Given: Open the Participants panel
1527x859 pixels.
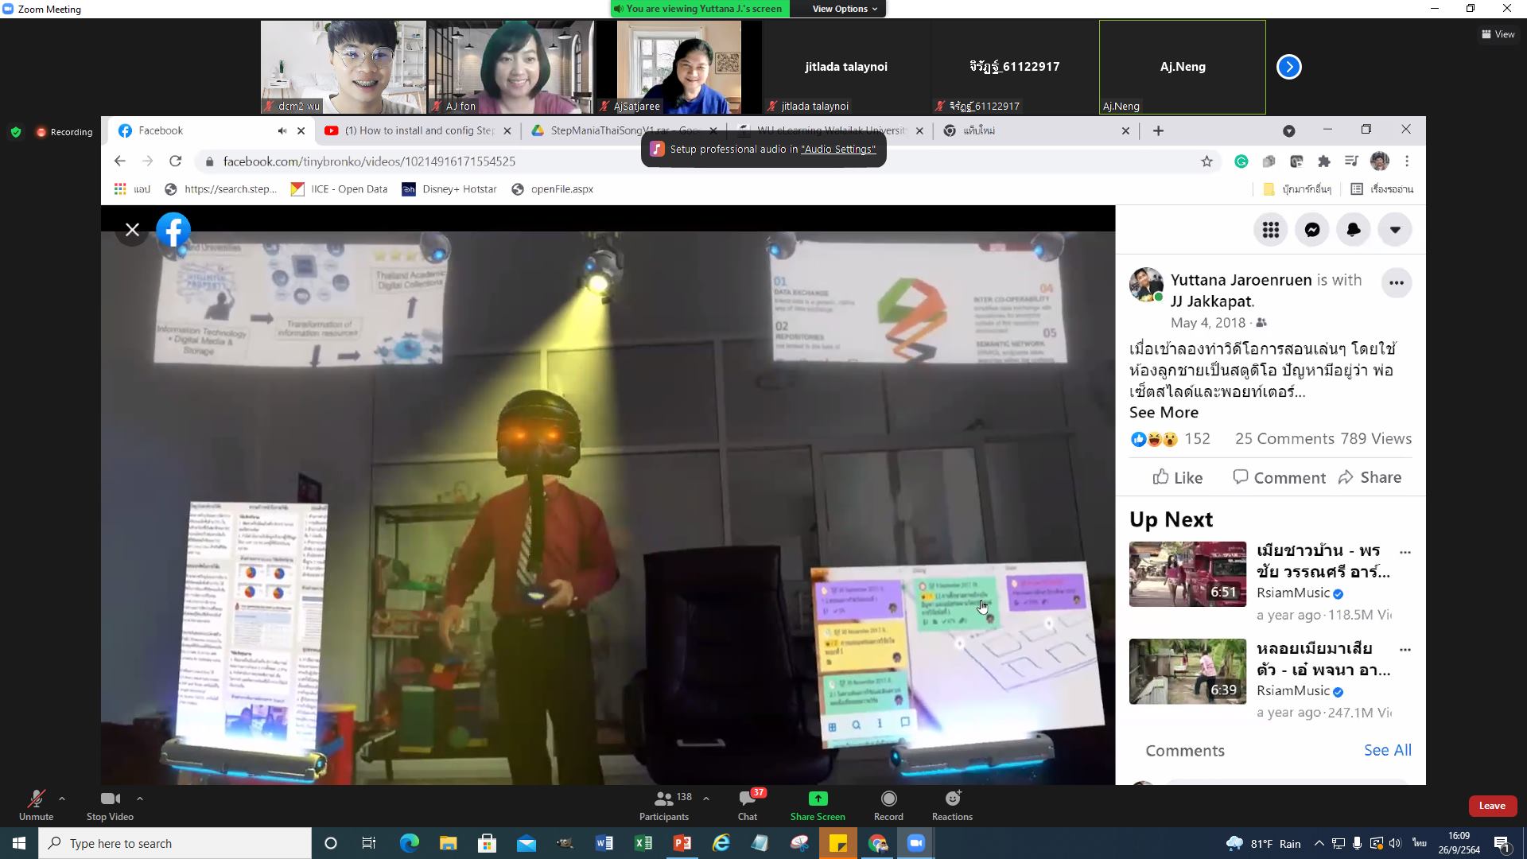Looking at the screenshot, I should click(x=665, y=805).
